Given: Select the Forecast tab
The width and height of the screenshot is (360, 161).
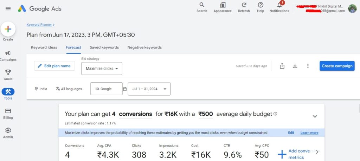Looking at the screenshot, I should 73,47.
